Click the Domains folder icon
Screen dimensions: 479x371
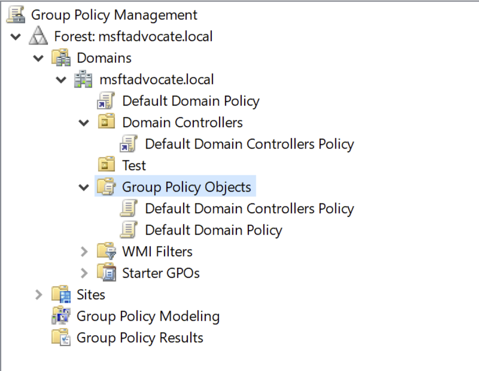pyautogui.click(x=62, y=58)
